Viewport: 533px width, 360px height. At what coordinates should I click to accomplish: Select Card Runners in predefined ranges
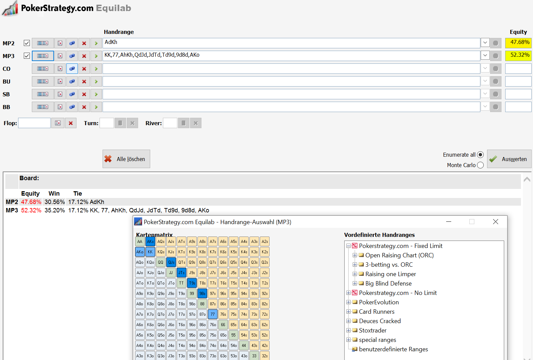click(x=377, y=312)
